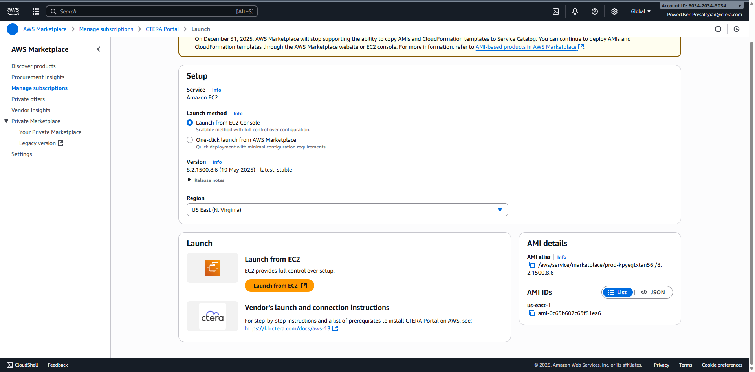Click the AWS logo home icon
The height and width of the screenshot is (372, 755).
13,11
